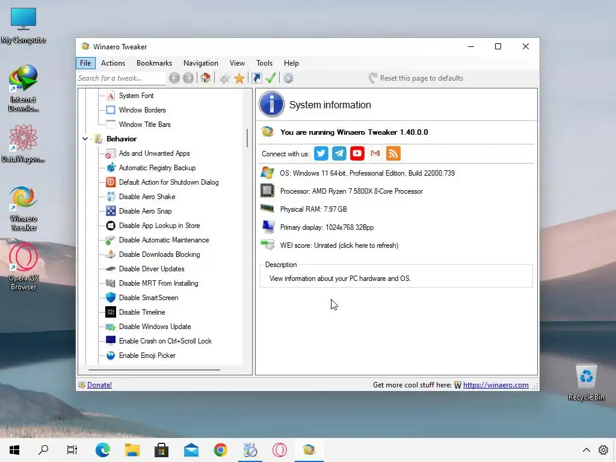Click the Enable Emoji Picker icon
This screenshot has width=616, height=462.
coord(111,355)
